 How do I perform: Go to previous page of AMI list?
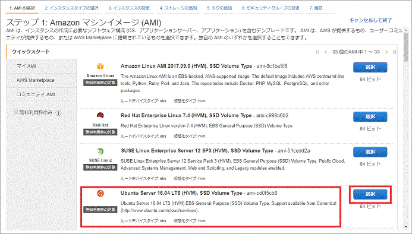click(326, 52)
